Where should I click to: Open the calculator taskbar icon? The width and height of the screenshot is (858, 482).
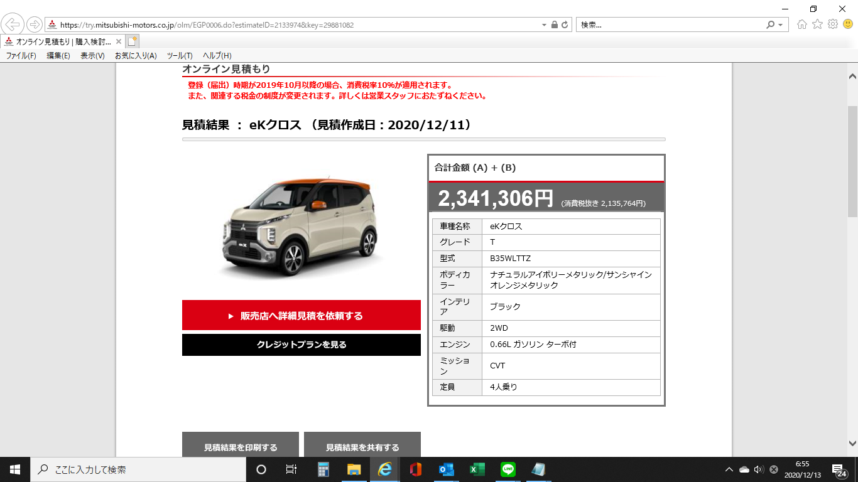323,469
